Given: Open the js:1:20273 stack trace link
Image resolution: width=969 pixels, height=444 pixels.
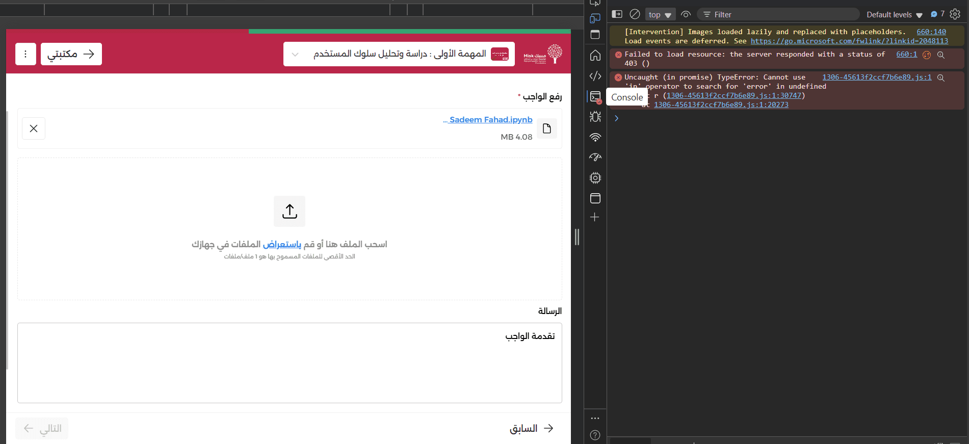Looking at the screenshot, I should click(x=721, y=105).
